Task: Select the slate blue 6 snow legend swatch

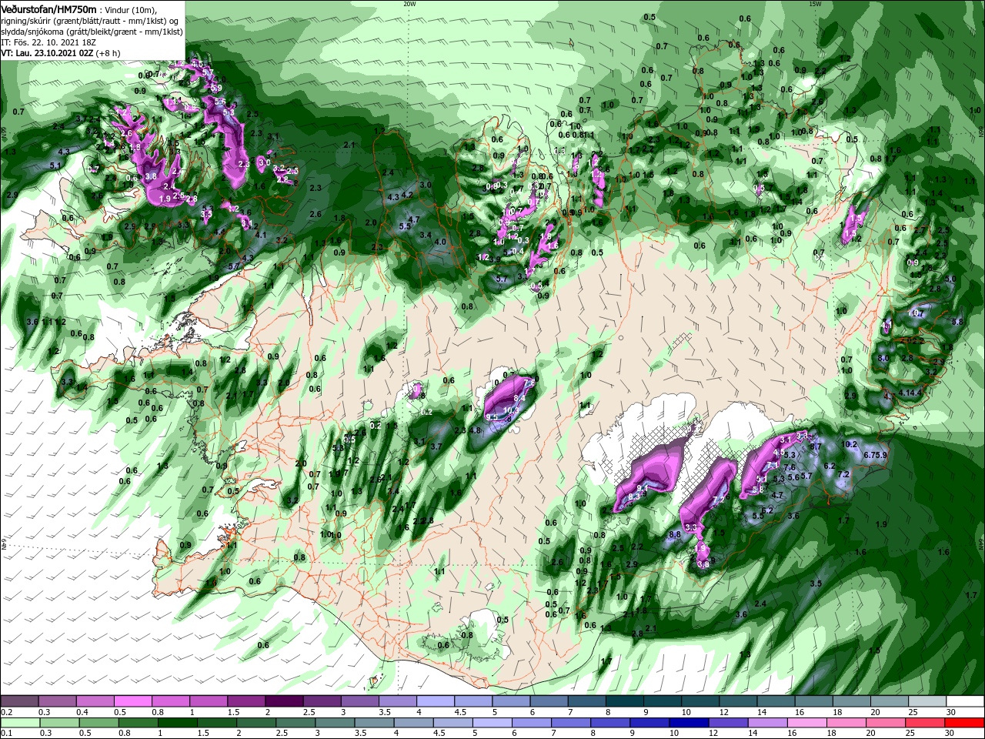Action: click(x=549, y=701)
